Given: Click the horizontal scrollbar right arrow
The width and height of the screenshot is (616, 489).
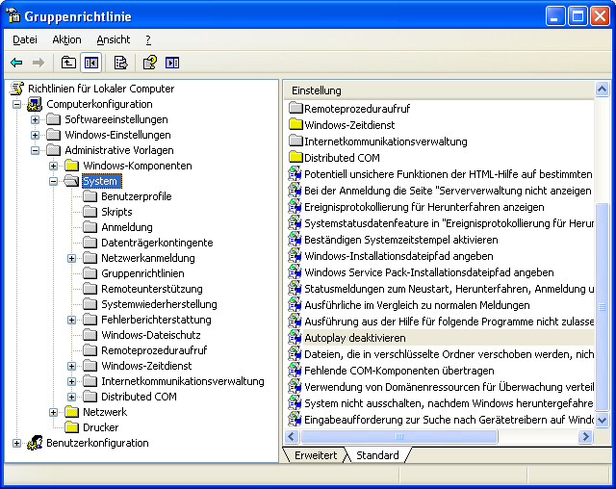Looking at the screenshot, I should click(585, 437).
